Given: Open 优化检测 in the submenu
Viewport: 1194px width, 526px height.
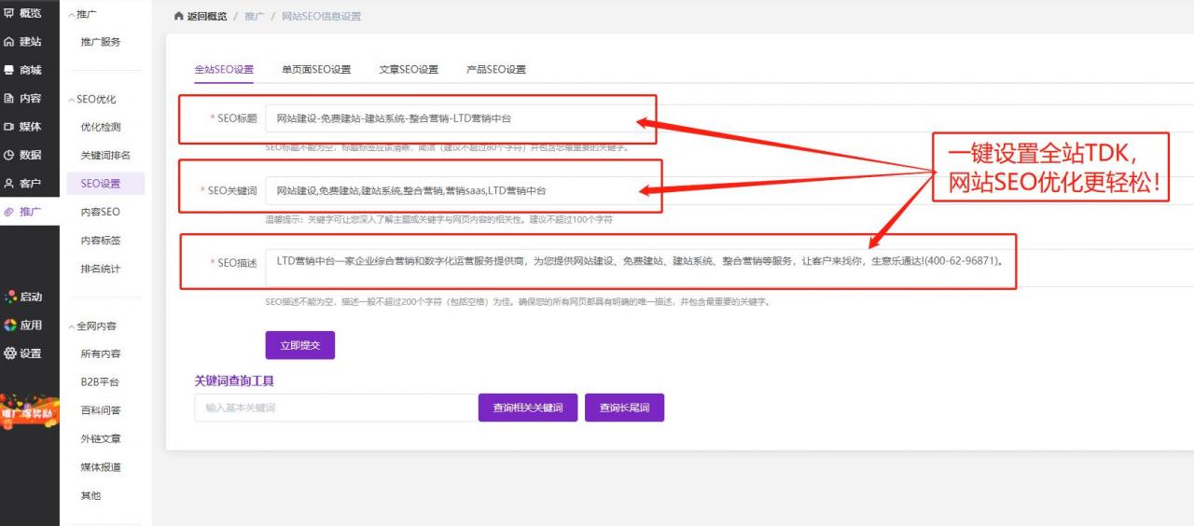Looking at the screenshot, I should point(101,127).
